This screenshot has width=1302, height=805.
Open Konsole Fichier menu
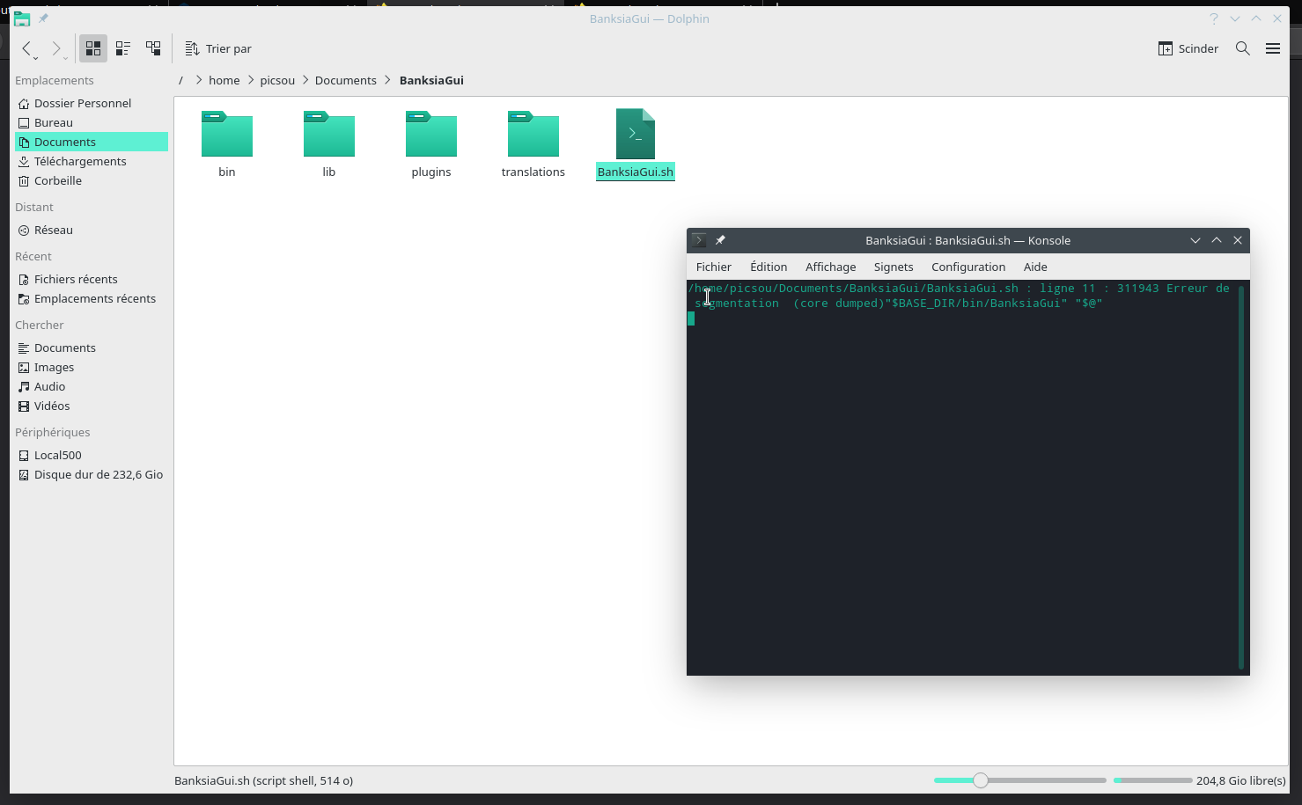click(x=714, y=267)
